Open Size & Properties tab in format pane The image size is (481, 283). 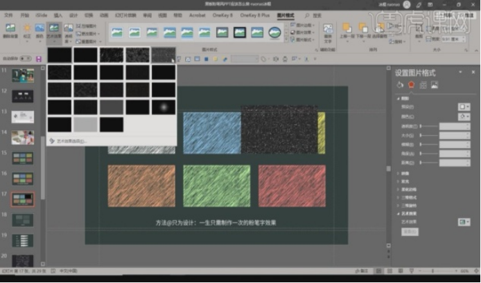click(x=423, y=85)
